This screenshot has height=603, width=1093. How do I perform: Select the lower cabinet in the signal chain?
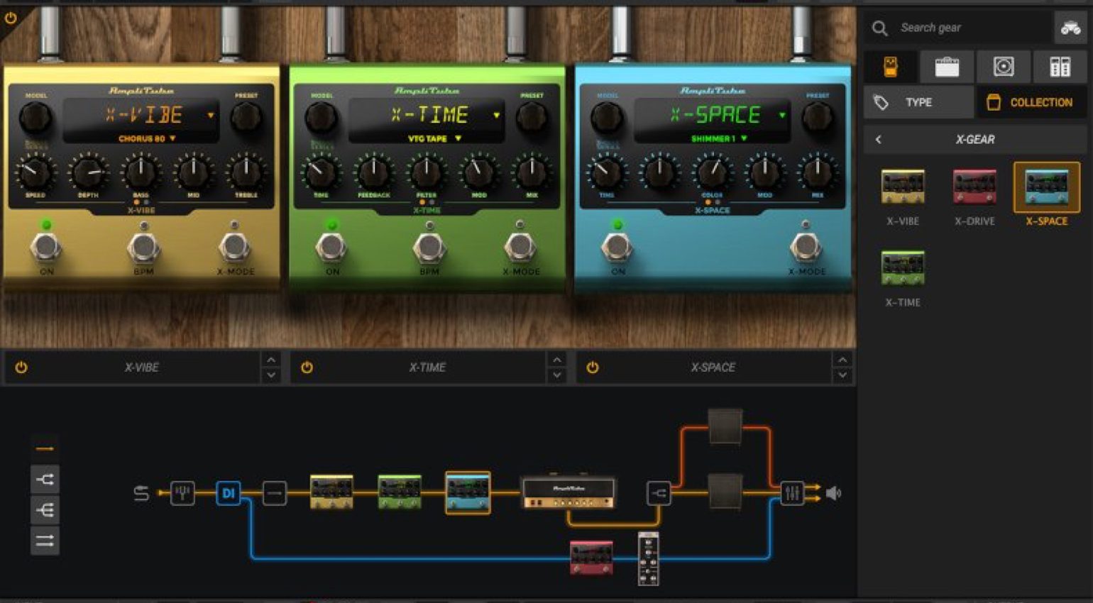[725, 492]
